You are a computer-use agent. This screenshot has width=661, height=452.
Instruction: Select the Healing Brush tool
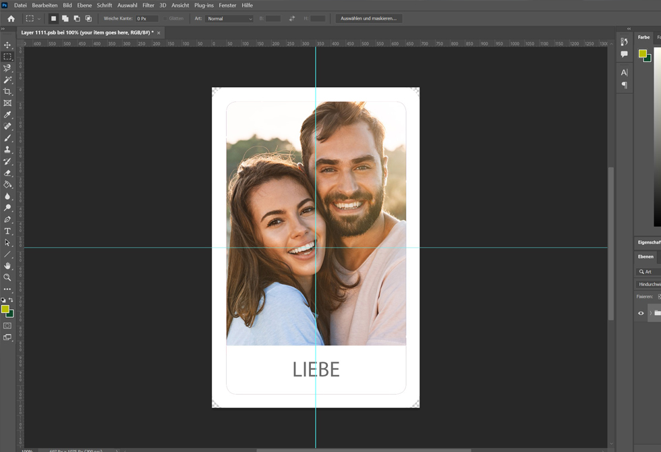7,126
